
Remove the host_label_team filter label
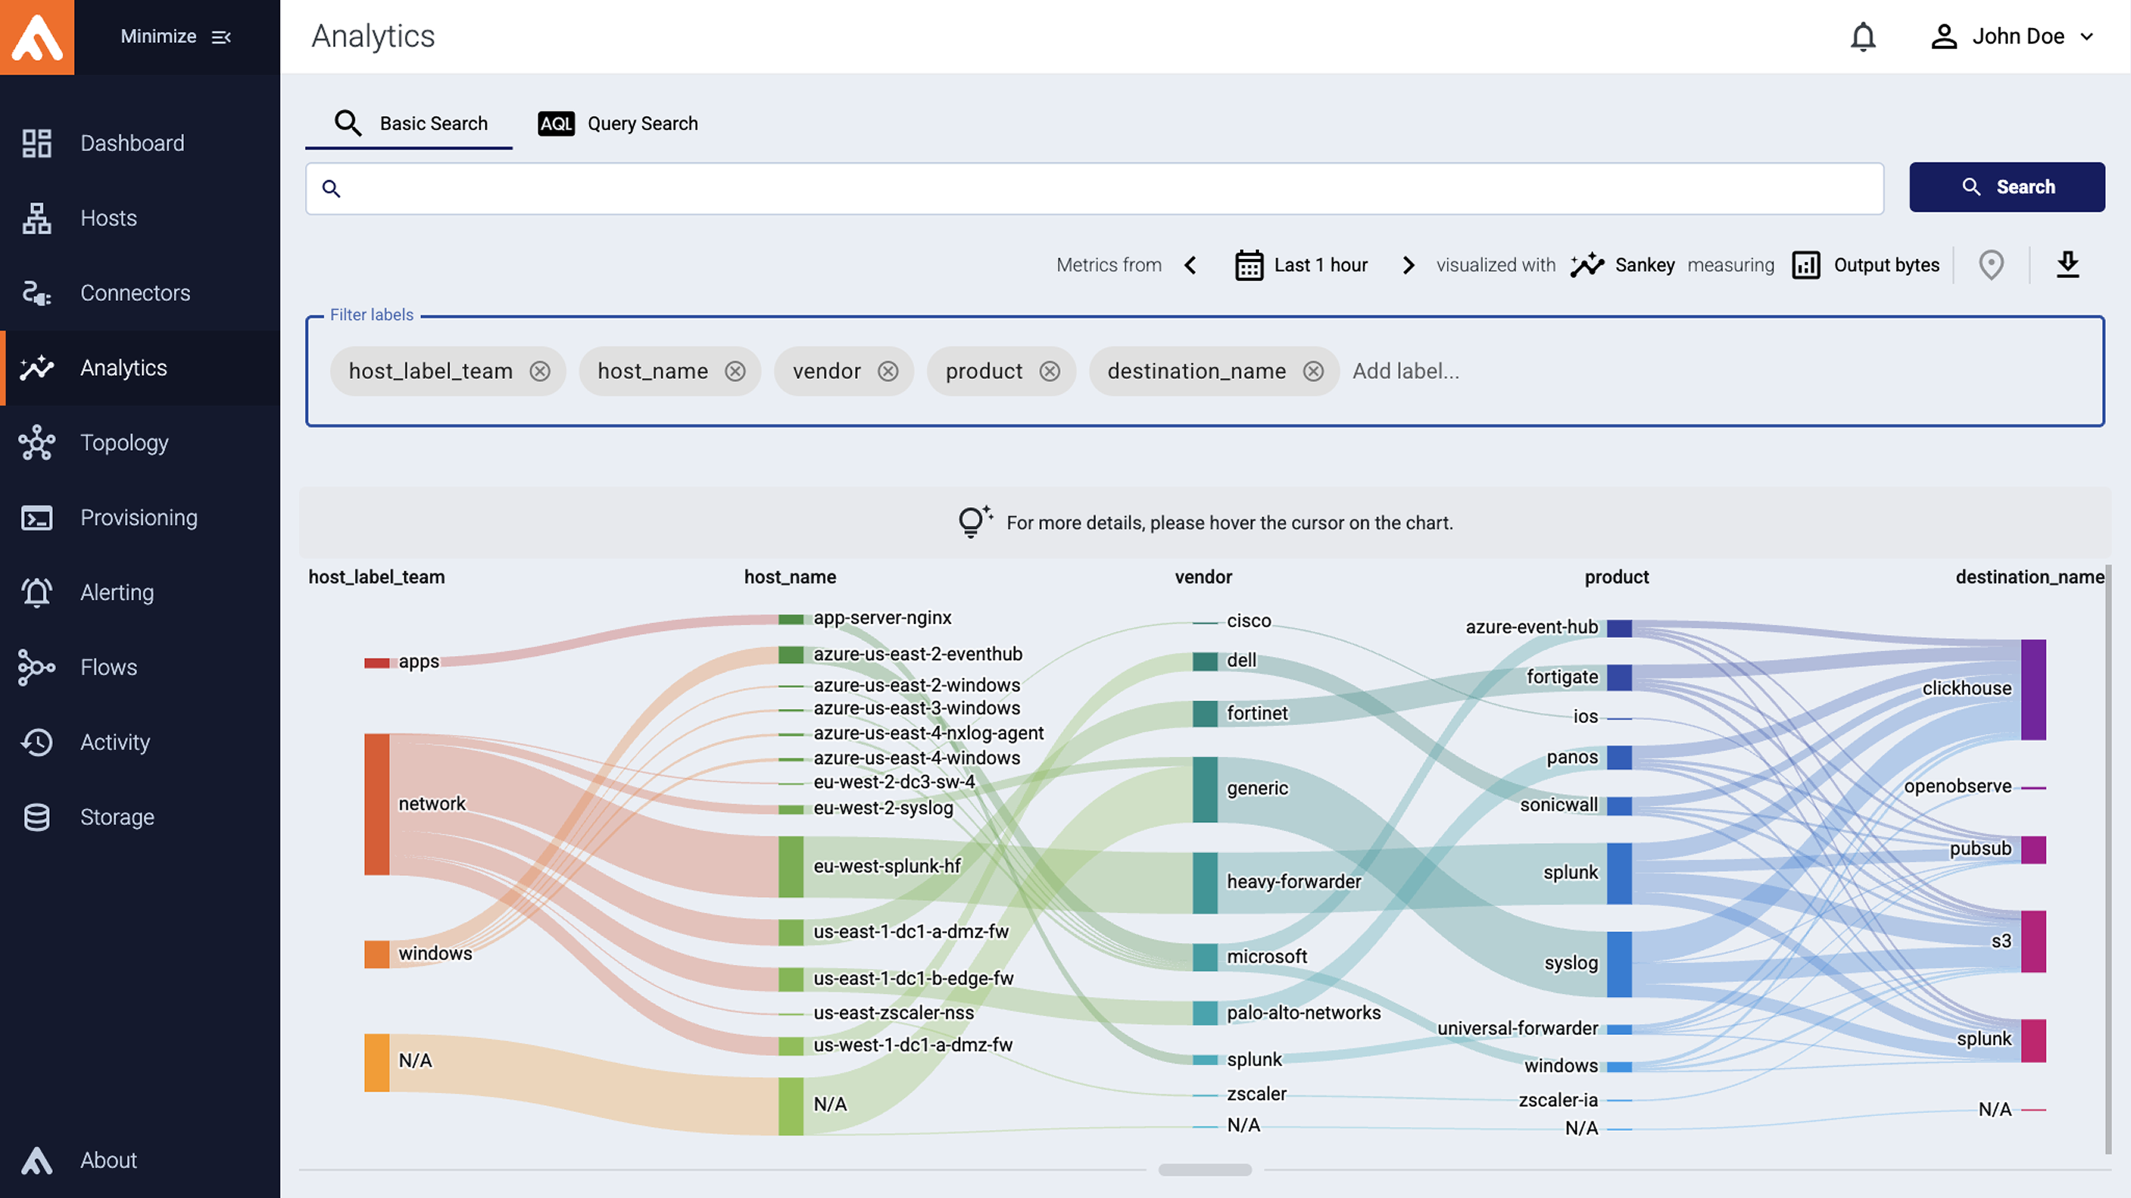[x=541, y=371]
